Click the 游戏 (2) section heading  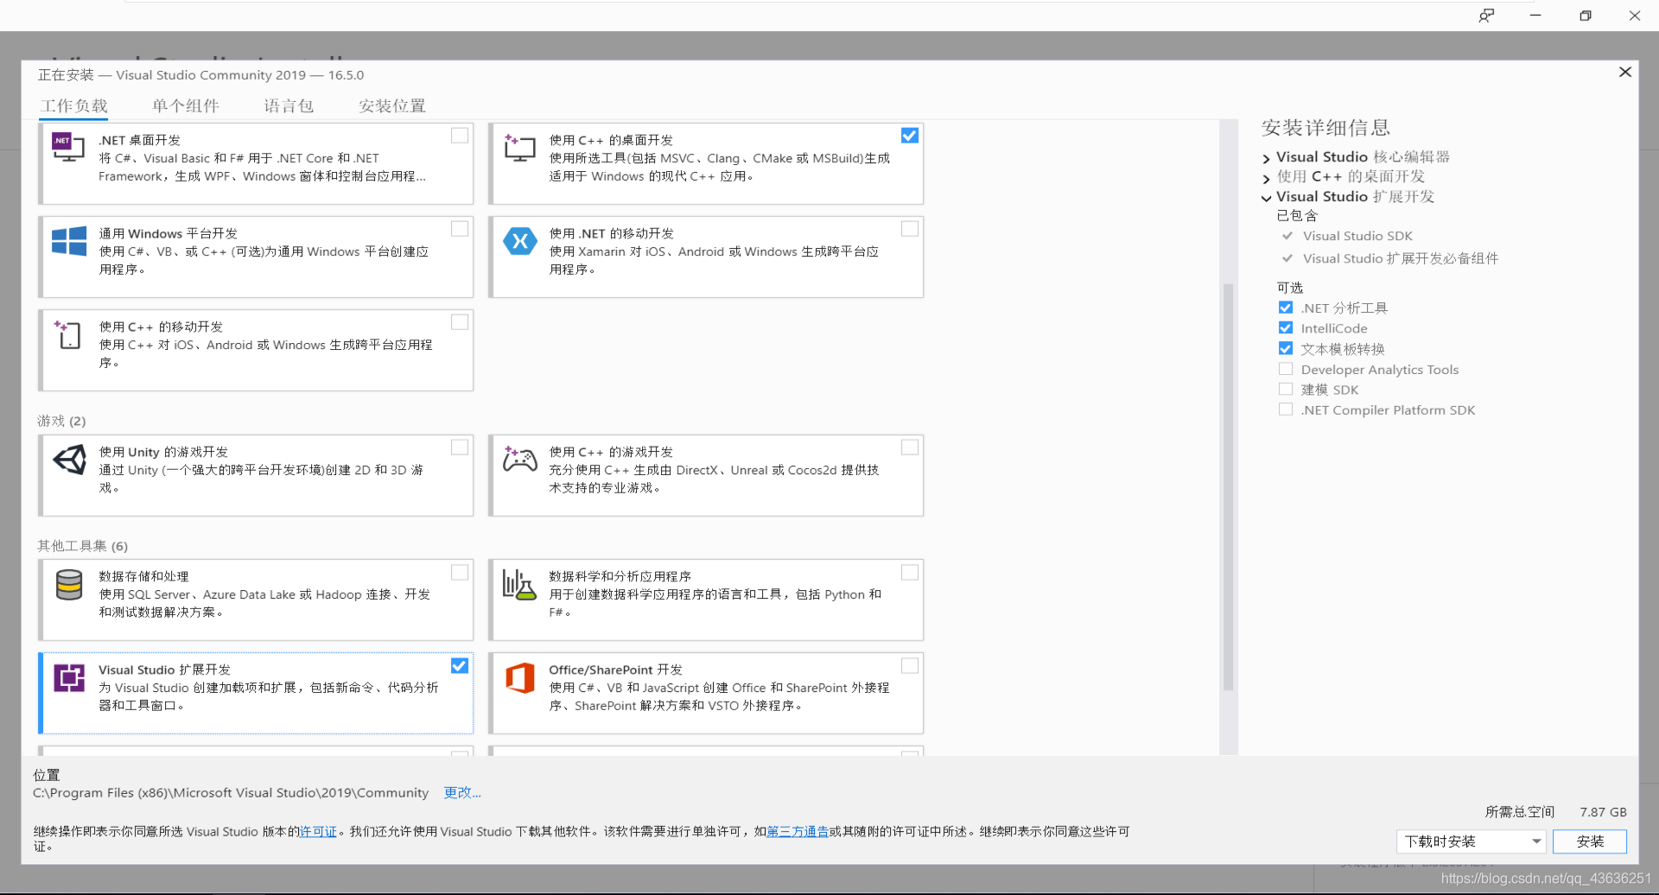pyautogui.click(x=61, y=421)
